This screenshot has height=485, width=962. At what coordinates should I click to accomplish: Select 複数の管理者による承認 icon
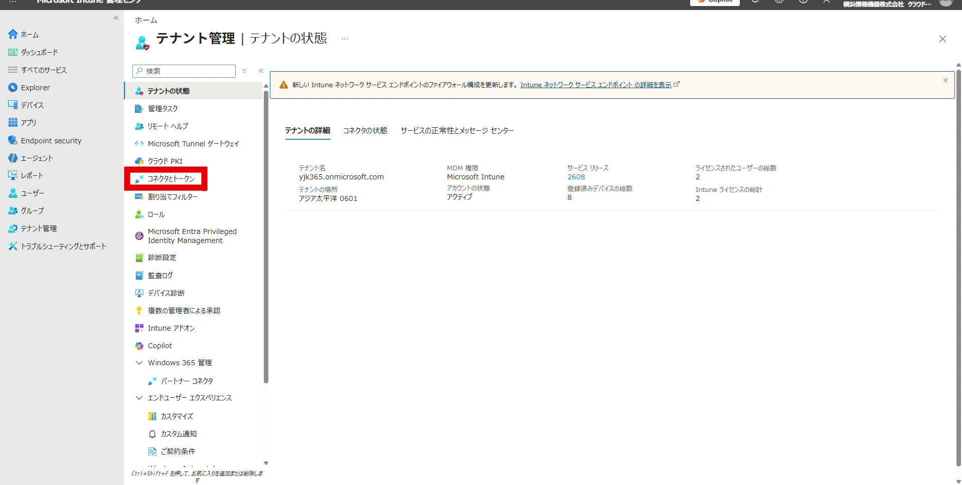point(139,311)
